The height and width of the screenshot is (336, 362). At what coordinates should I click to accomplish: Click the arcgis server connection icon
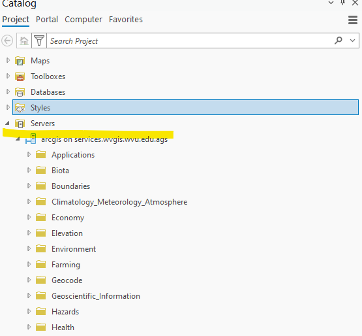click(x=31, y=139)
